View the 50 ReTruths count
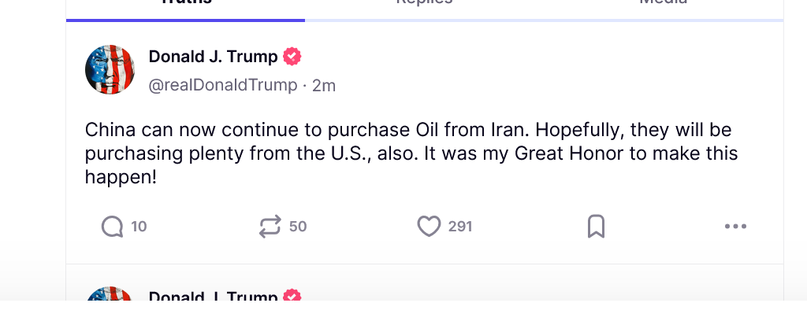Image resolution: width=807 pixels, height=314 pixels. coord(298,227)
